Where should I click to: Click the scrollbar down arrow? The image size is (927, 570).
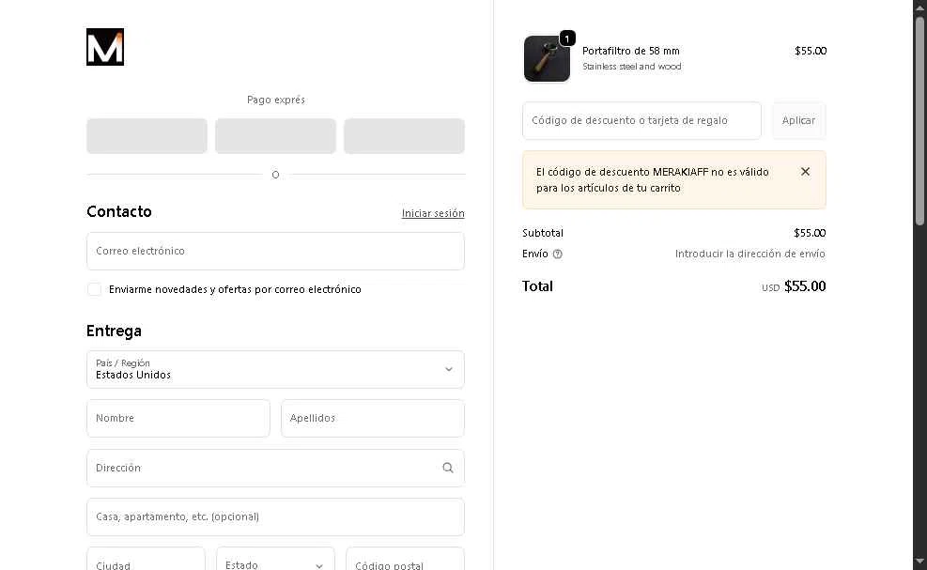919,562
